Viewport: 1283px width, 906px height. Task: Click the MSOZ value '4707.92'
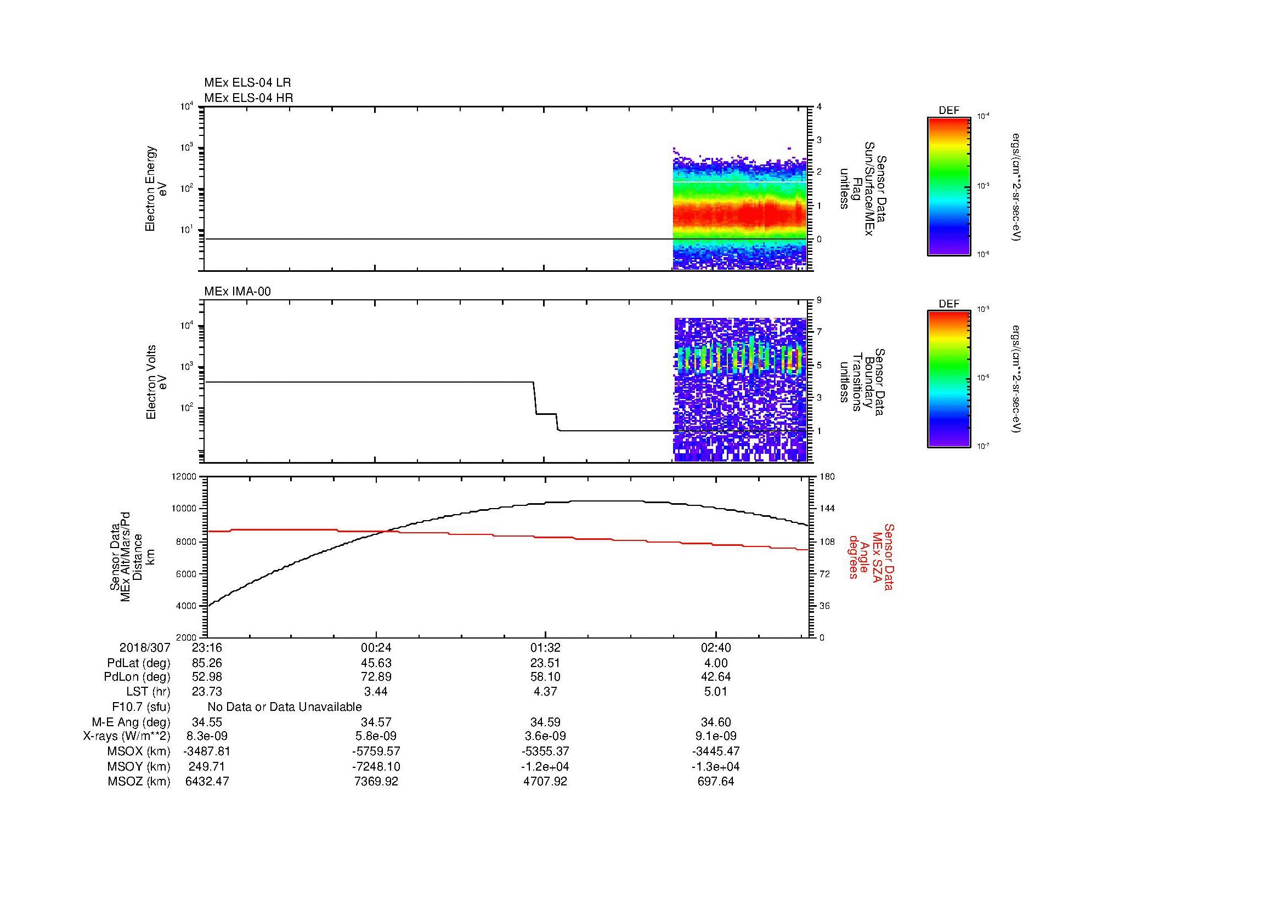pos(545,782)
